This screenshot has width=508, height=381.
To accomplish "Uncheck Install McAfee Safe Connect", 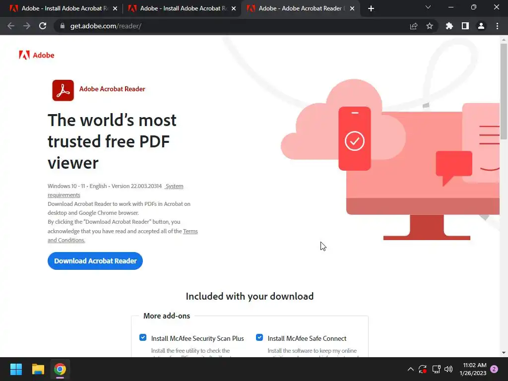I will pos(259,337).
